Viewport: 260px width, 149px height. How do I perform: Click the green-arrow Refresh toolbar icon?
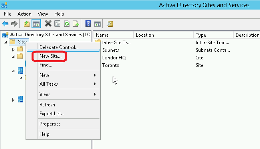click(67, 24)
